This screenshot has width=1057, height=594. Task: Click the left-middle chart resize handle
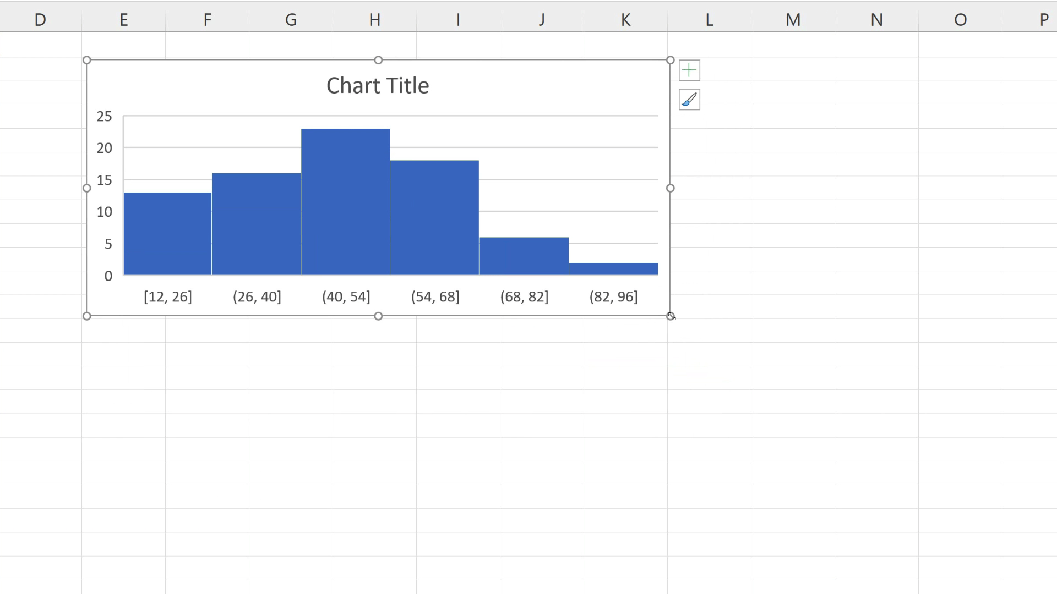[x=86, y=188]
